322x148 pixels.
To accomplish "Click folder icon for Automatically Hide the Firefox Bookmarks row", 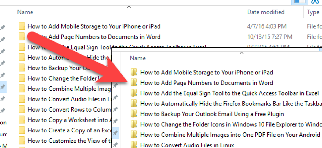I will click(134, 104).
